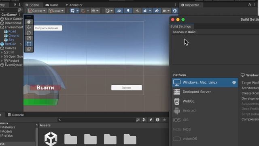Open the Inspector tab
259x146 pixels.
[190, 5]
